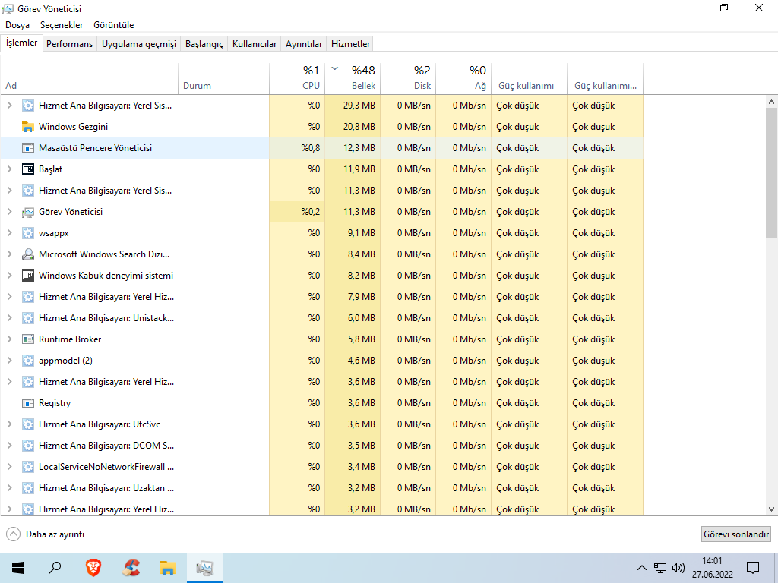Open the taskbar clock showing 14:01

coord(713,568)
